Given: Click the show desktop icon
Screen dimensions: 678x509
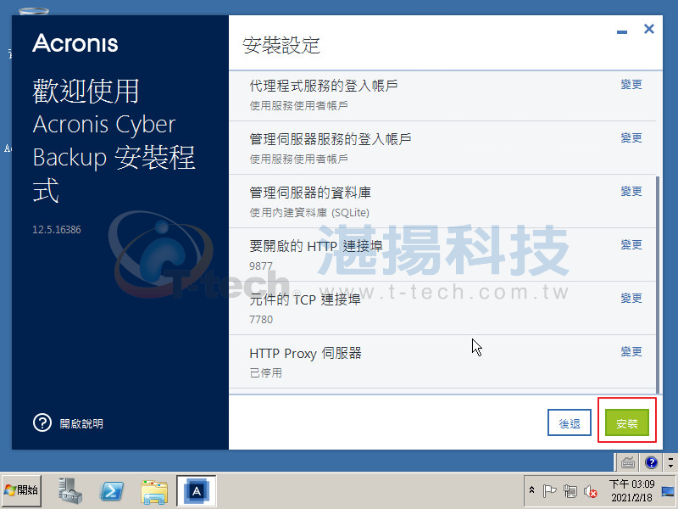Looking at the screenshot, I should point(668,491).
